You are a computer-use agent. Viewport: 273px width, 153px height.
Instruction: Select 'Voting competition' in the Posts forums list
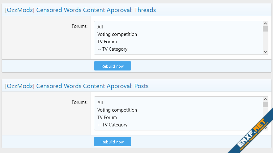click(x=117, y=110)
